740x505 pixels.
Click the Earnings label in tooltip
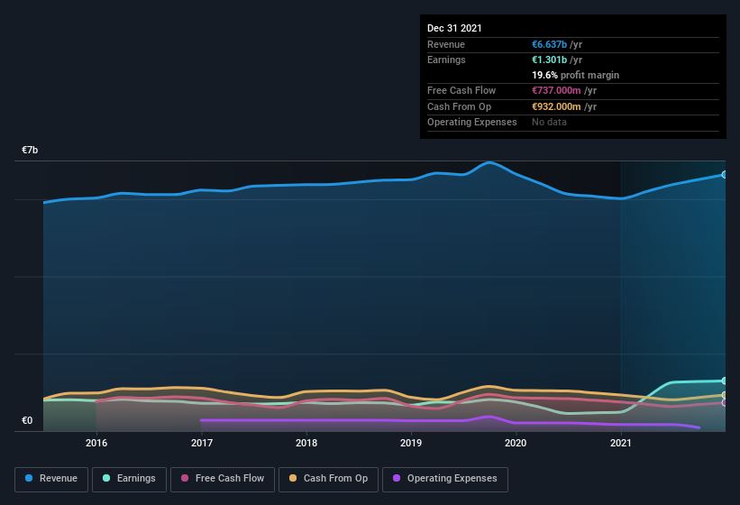point(446,60)
